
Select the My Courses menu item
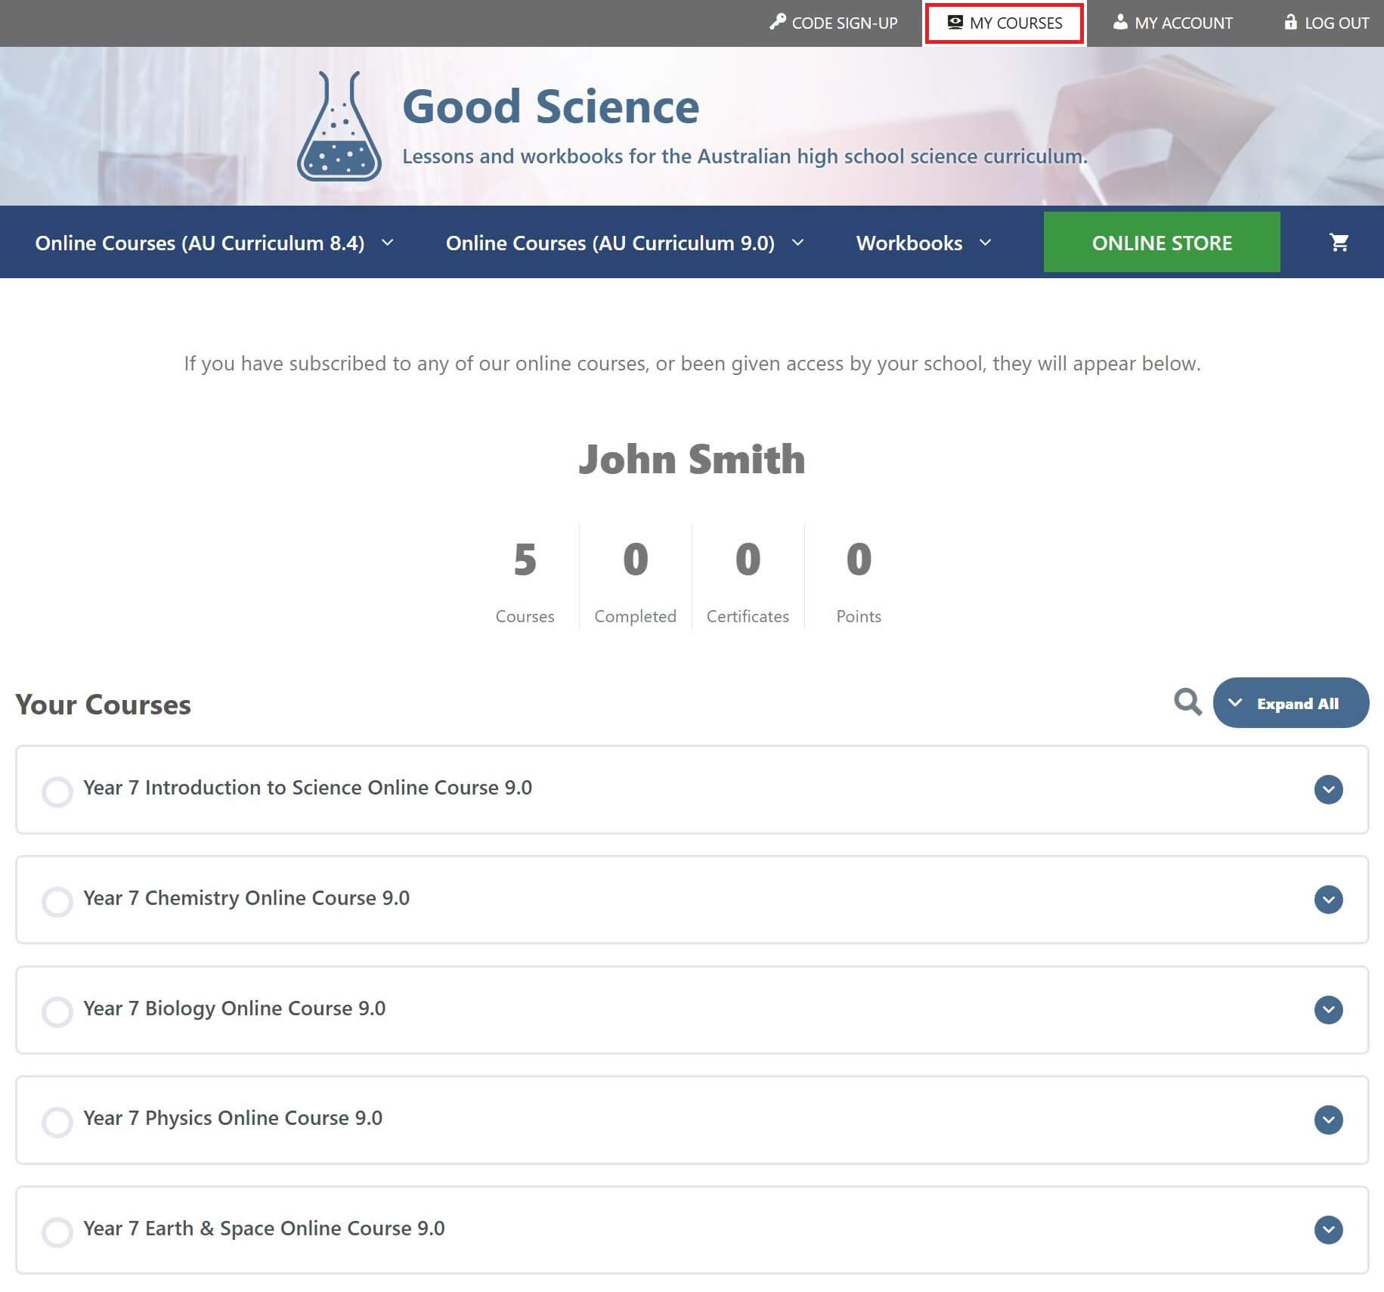[1004, 23]
